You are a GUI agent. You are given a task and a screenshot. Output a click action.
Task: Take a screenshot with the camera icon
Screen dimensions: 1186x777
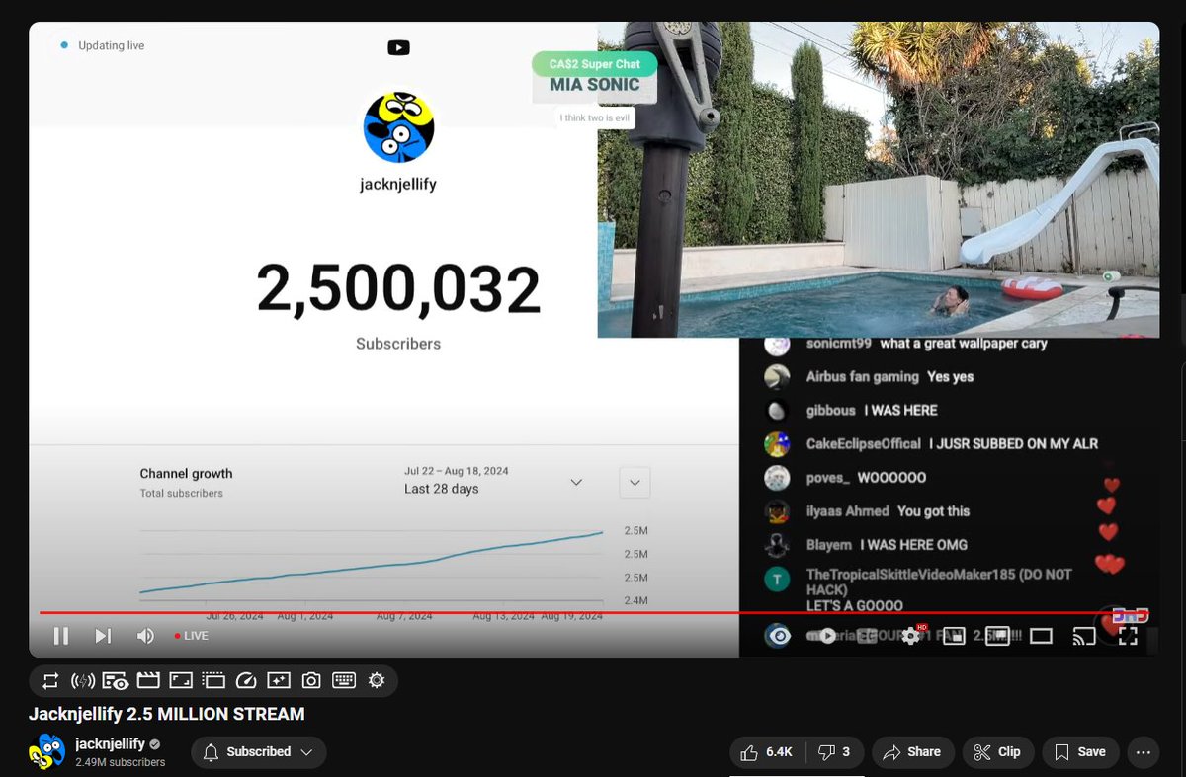(x=311, y=680)
